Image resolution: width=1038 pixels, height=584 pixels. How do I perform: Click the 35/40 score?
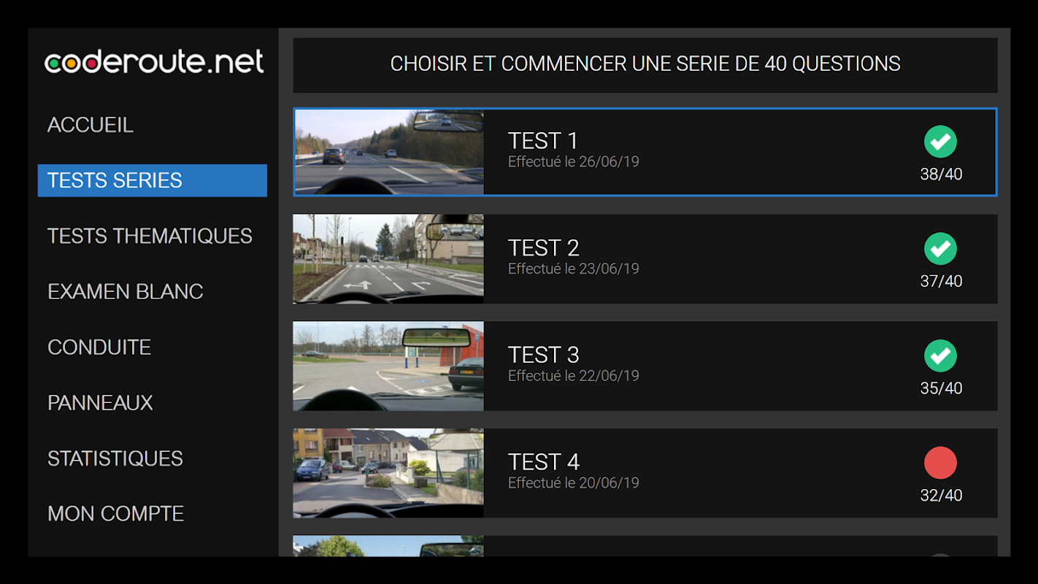coord(941,388)
